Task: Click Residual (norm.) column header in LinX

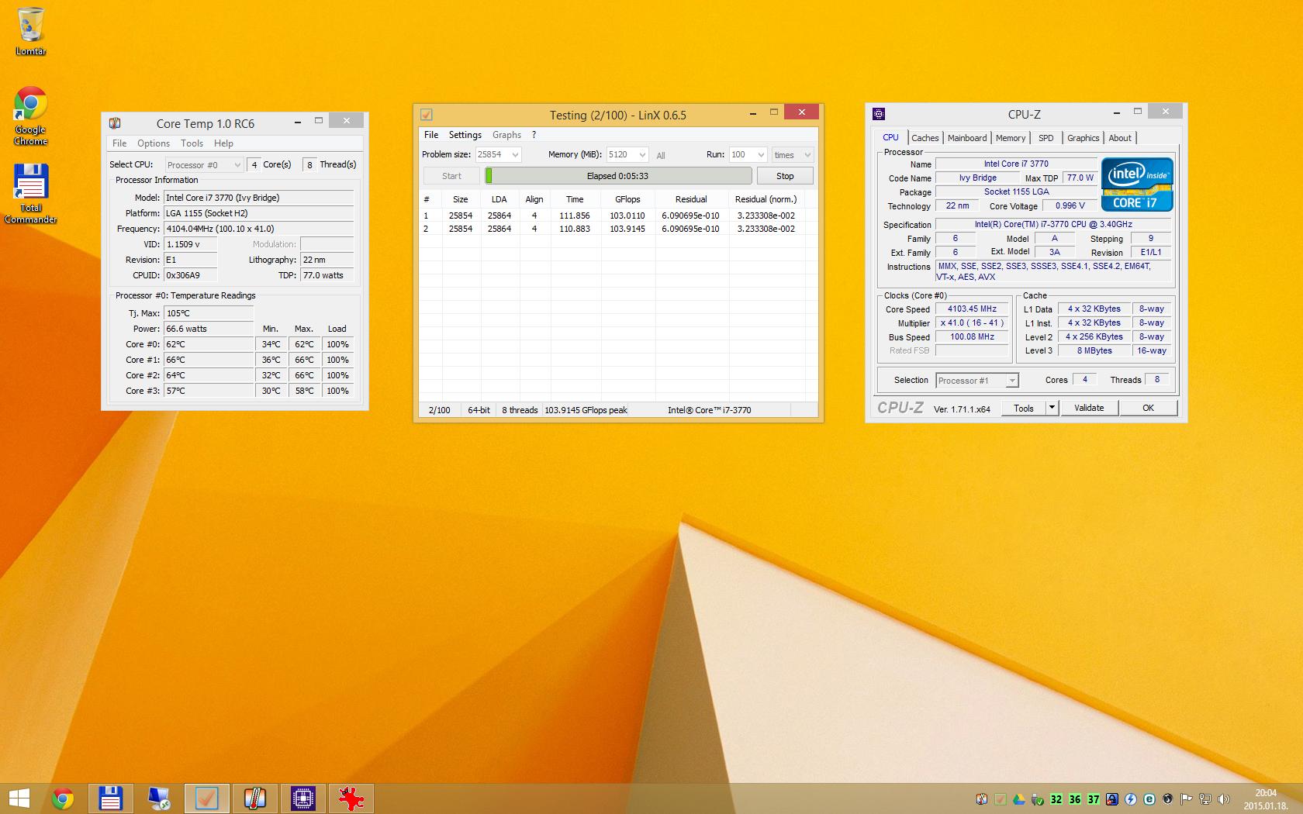Action: (x=766, y=199)
